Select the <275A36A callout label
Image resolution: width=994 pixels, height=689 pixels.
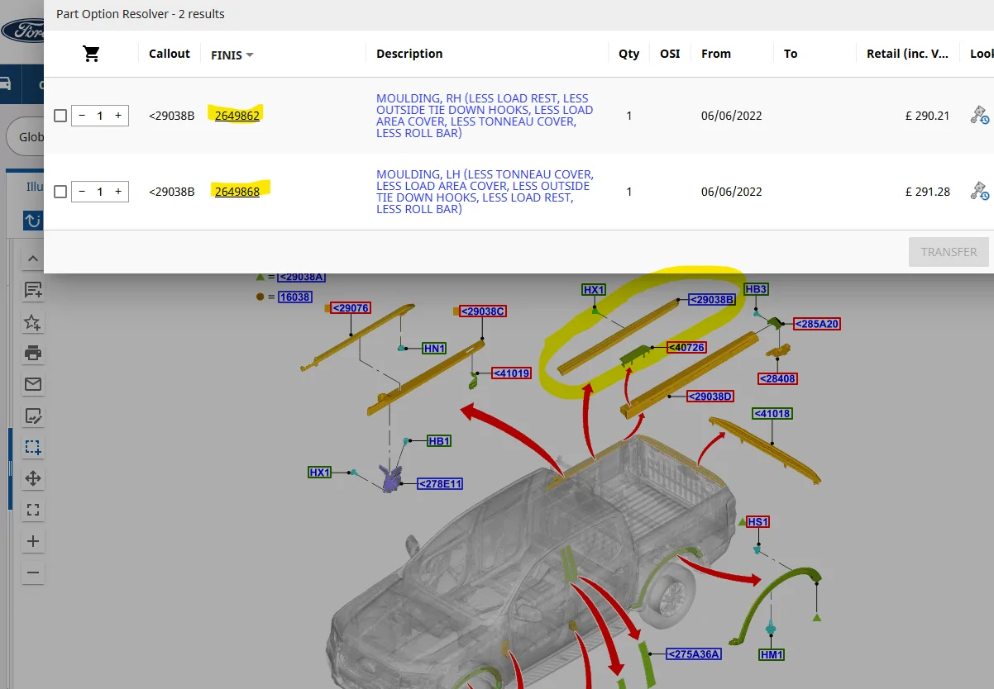(694, 654)
